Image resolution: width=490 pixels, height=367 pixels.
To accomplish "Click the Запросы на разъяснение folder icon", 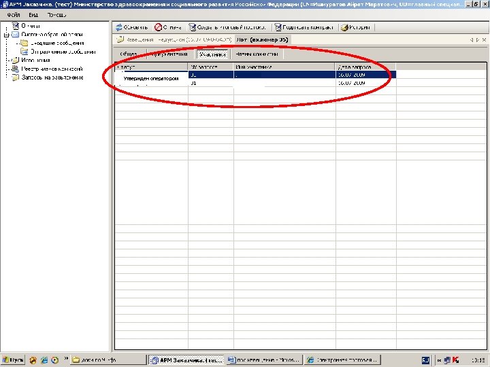I will click(15, 77).
